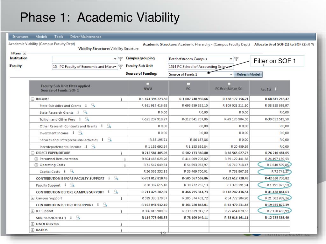Collapse the DIRECT EXPENDITURE row
The image size is (326, 244).
(x=33, y=153)
